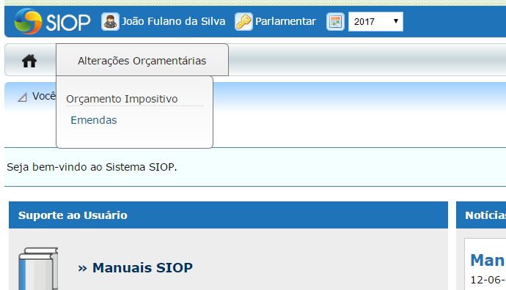
Task: Click the João Fulano da Silva username
Action: pos(173,21)
